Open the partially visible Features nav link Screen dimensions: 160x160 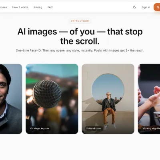[x=3, y=7]
